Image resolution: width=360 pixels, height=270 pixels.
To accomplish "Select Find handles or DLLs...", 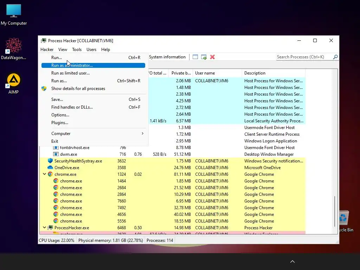I will [x=93, y=107].
